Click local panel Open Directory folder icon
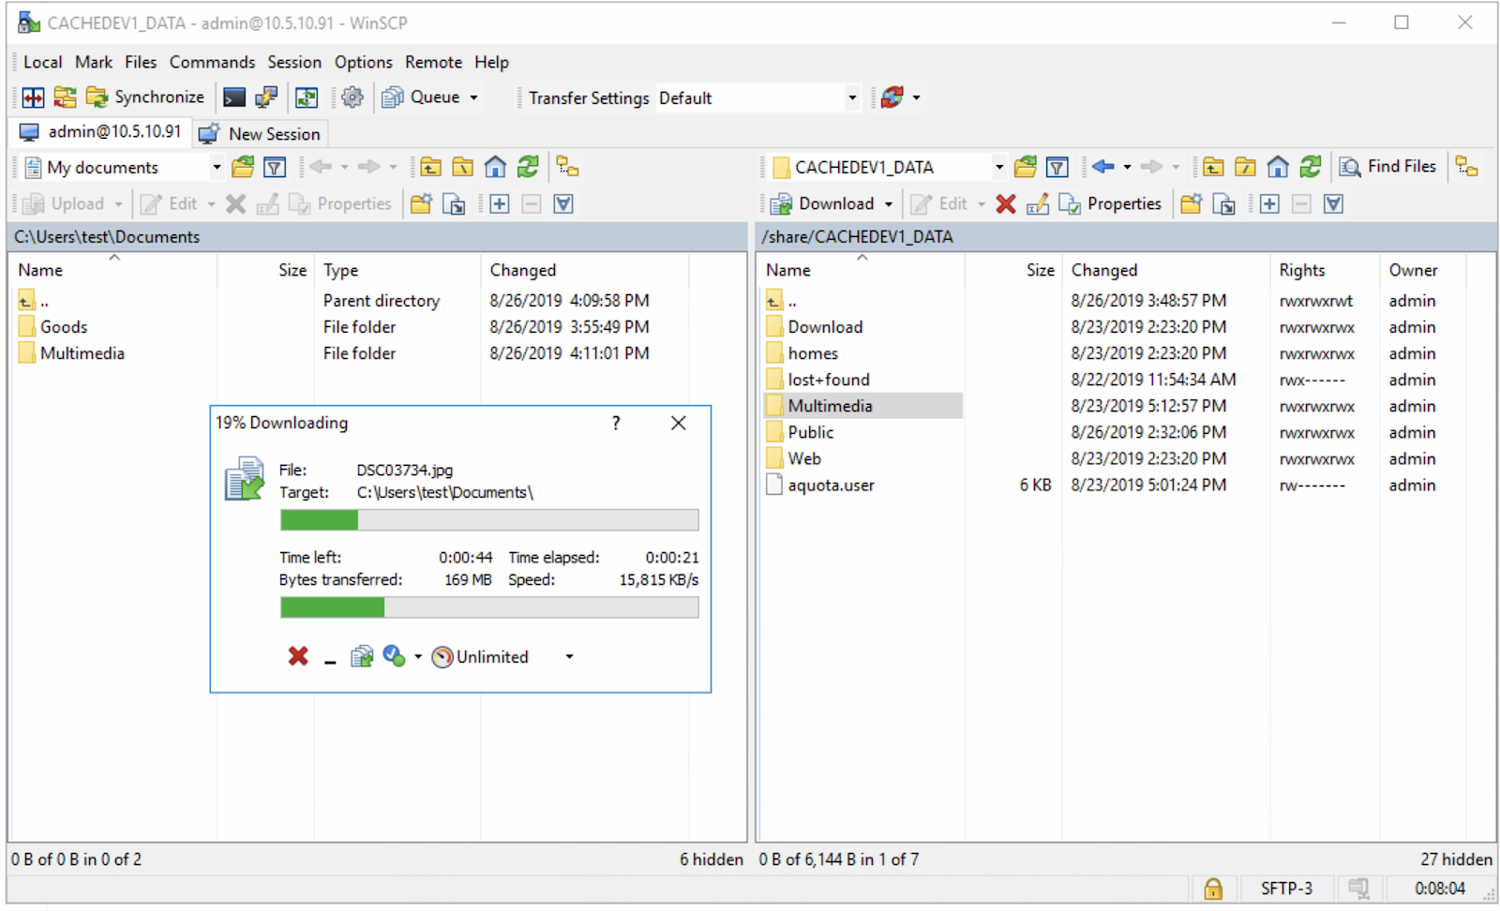 [243, 168]
